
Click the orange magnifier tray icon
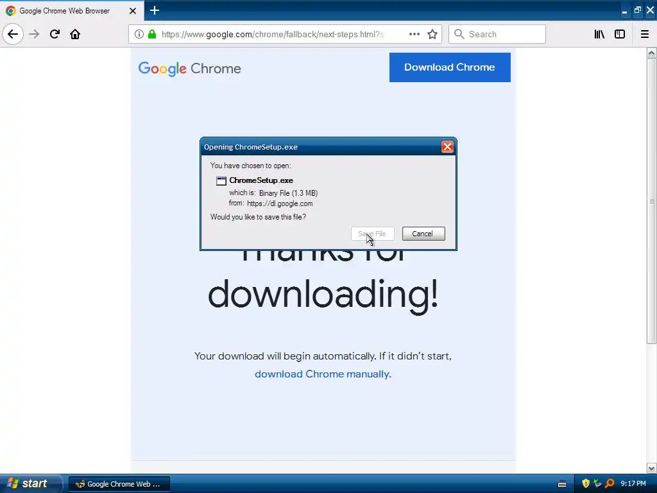[x=610, y=483]
